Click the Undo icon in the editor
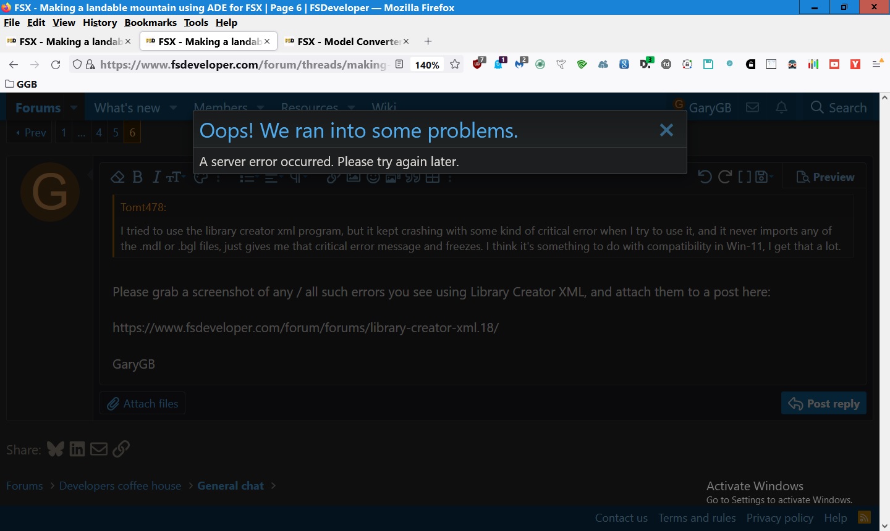This screenshot has width=890, height=531. pos(705,177)
